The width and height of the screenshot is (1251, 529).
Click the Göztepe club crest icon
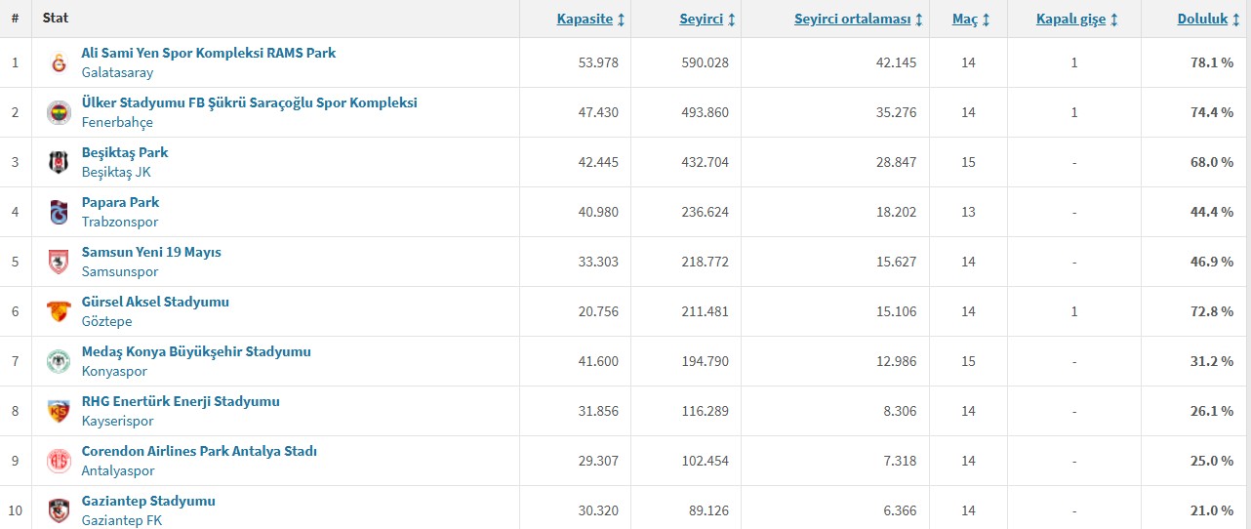59,312
